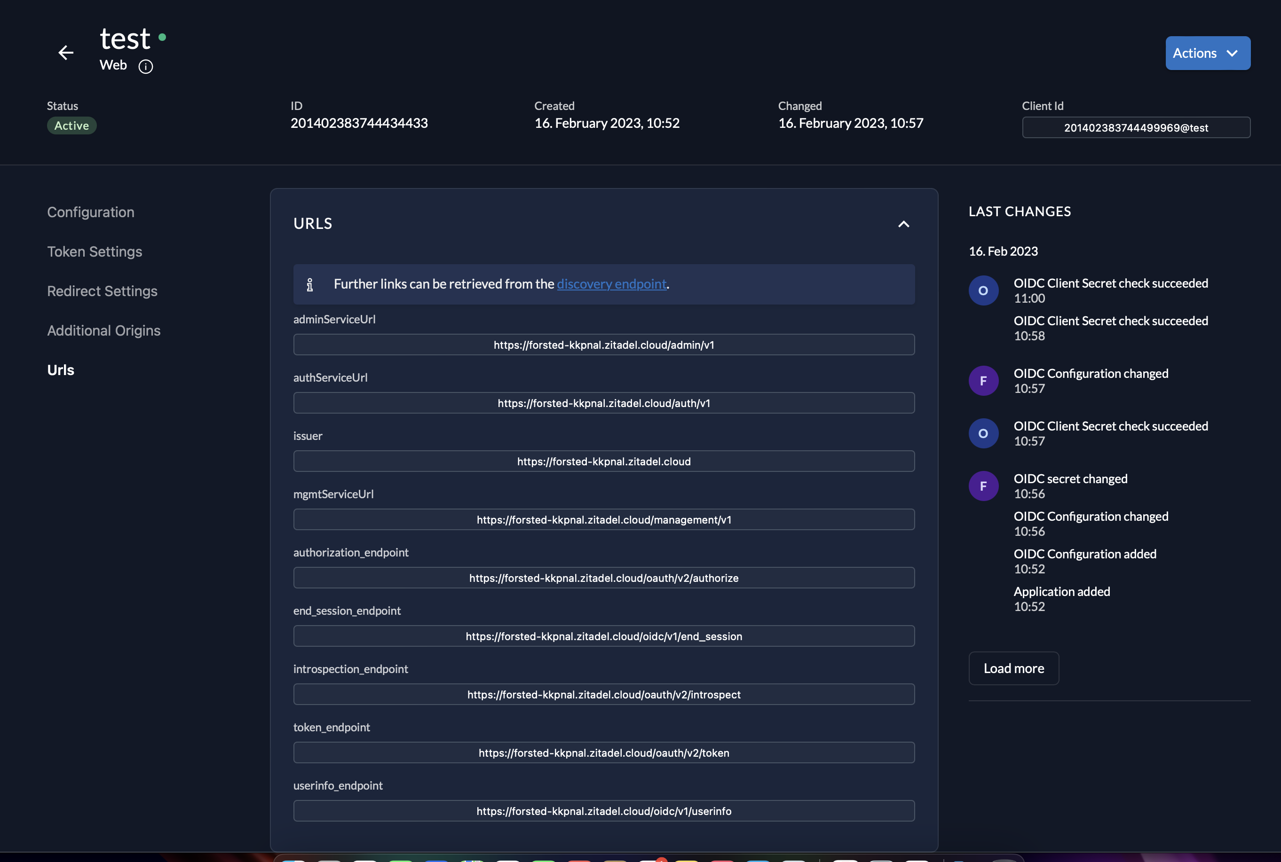The height and width of the screenshot is (862, 1281).
Task: Click the issuer URL field
Action: tap(603, 462)
